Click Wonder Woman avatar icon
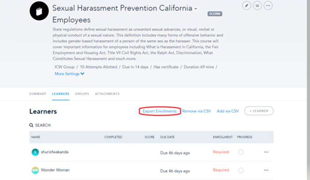310x180 pixels. click(35, 170)
